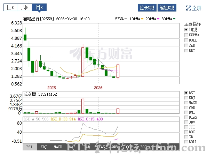The width and height of the screenshot is (207, 156).
Task: Click the 2025 year axis label
Action: click(x=51, y=88)
